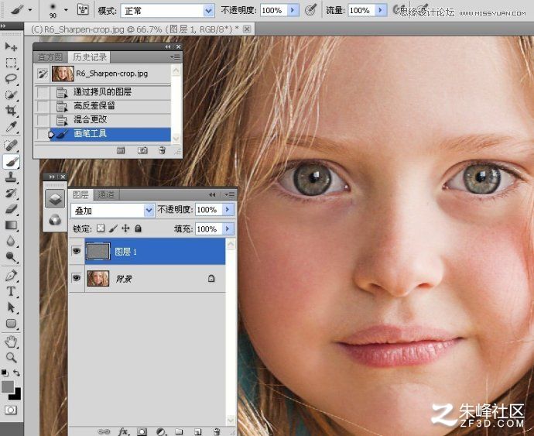This screenshot has height=436, width=534.
Task: Switch to 直方图 tab
Action: pyautogui.click(x=50, y=57)
